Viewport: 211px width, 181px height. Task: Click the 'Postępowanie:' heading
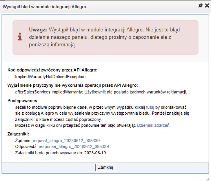pyautogui.click(x=22, y=101)
